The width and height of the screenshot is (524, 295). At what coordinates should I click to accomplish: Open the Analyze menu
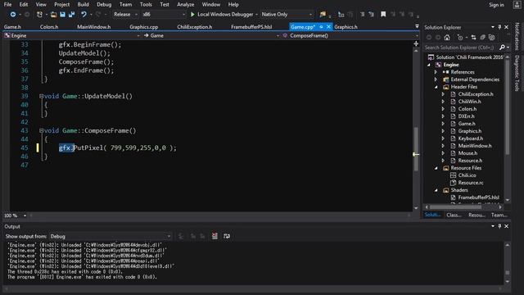(x=186, y=4)
